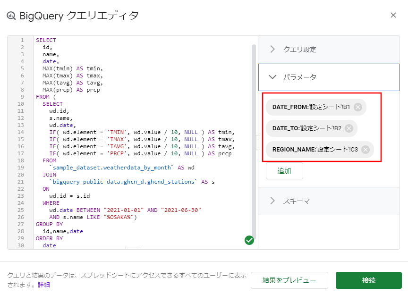Click MAX(prcp) on line 8

click(x=58, y=90)
